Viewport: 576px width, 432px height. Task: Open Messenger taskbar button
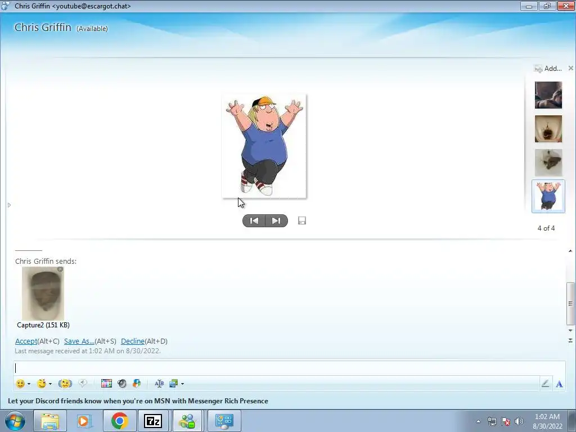[187, 421]
